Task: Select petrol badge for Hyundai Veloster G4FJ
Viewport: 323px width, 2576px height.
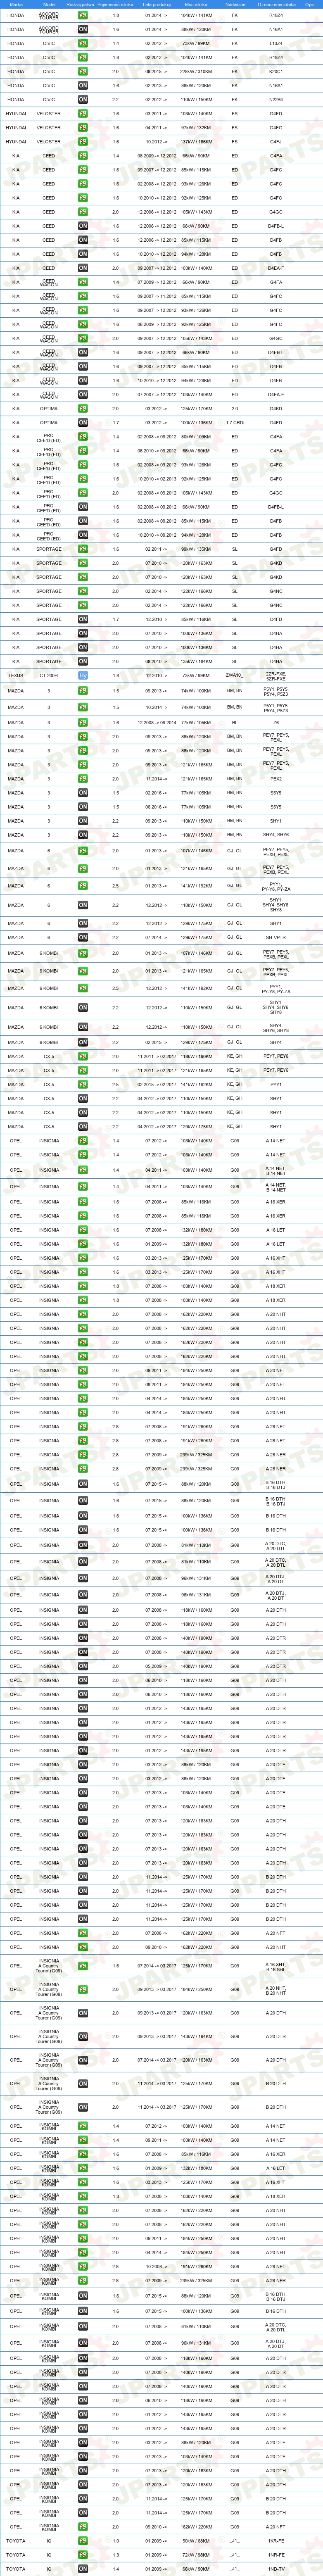Action: (83, 142)
